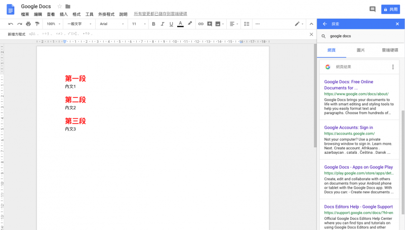The height and width of the screenshot is (230, 405).
Task: Open the highlight color pen
Action: 190,23
